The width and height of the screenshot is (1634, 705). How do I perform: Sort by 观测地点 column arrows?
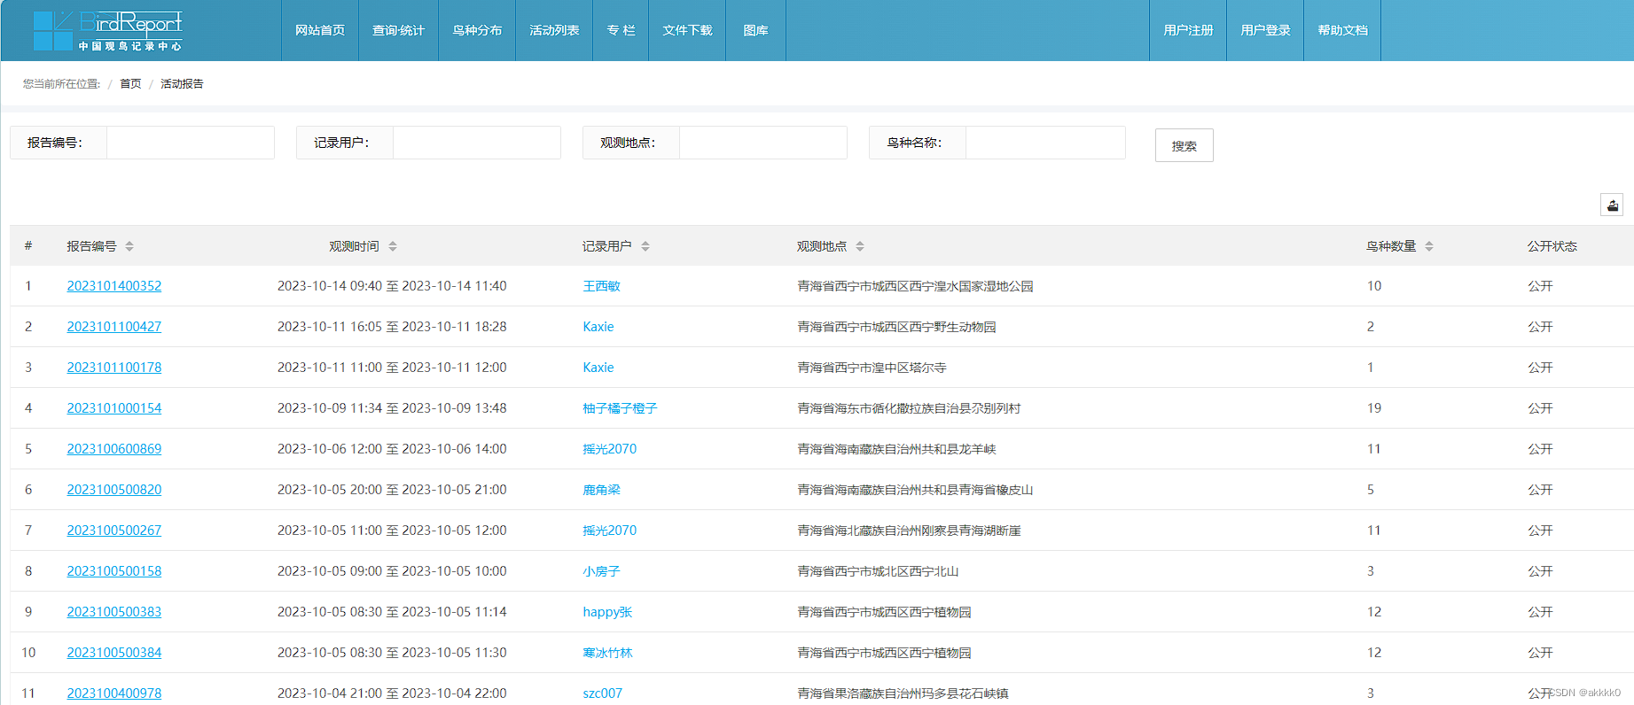coord(860,246)
